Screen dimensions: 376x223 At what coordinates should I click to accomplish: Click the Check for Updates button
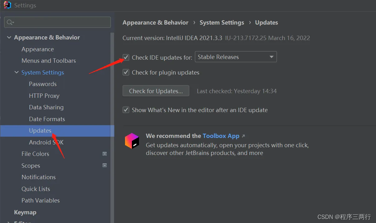[156, 91]
